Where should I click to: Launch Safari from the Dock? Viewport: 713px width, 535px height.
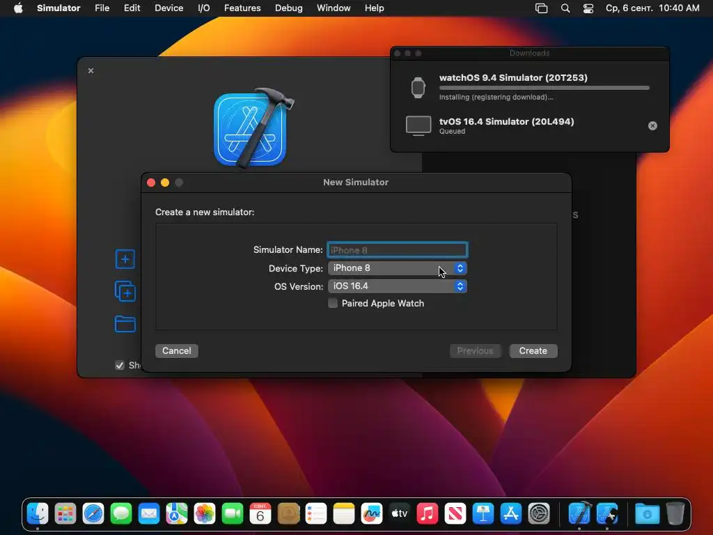coord(93,514)
